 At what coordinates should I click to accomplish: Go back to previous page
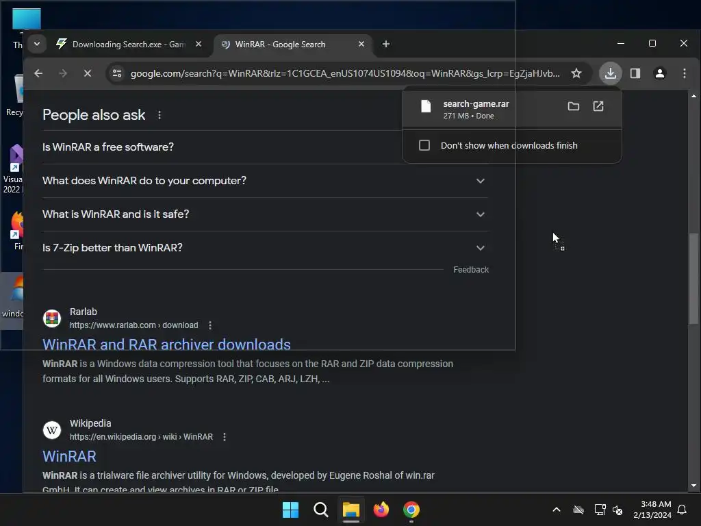pyautogui.click(x=38, y=73)
